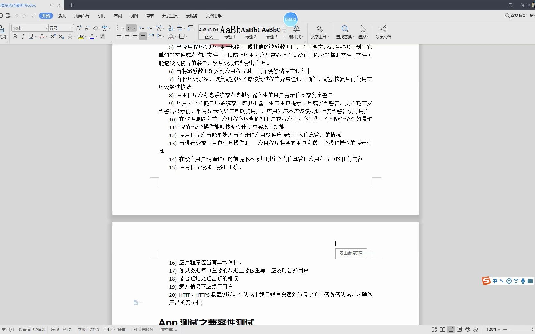Increase paragraph indent

[150, 28]
